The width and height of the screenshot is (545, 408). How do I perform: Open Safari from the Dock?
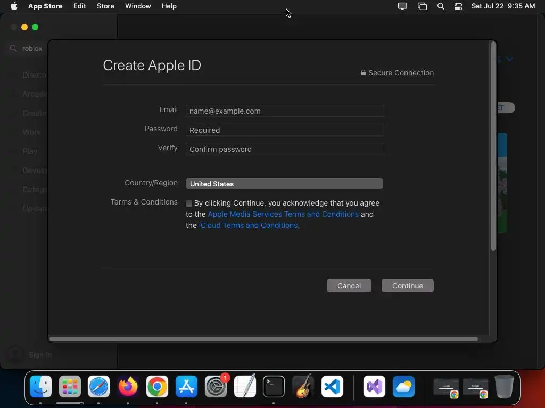coord(98,387)
